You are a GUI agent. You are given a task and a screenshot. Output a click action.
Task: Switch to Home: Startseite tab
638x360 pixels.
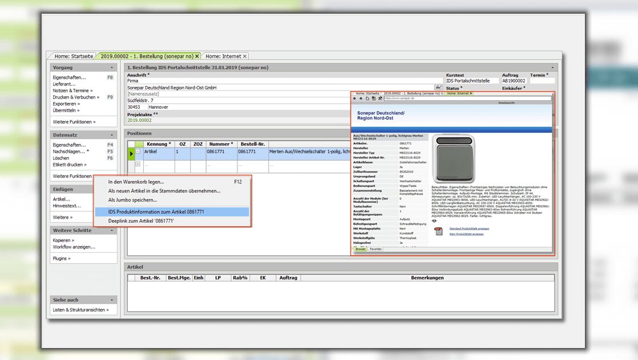click(73, 56)
